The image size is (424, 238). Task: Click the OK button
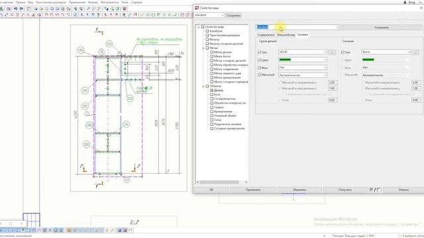[x=211, y=190]
